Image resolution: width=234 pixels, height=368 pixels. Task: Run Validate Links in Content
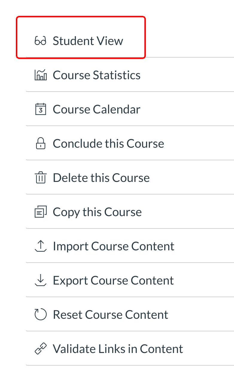(118, 349)
